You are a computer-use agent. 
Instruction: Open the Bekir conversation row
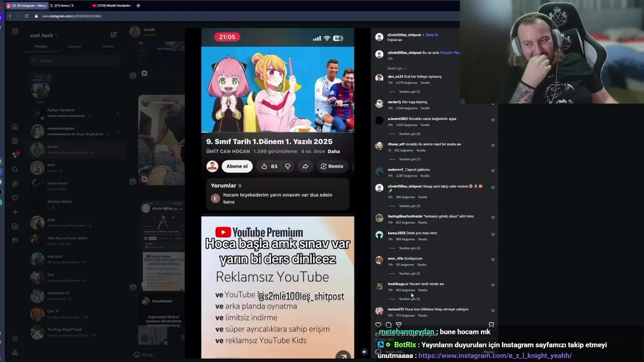[x=74, y=168]
